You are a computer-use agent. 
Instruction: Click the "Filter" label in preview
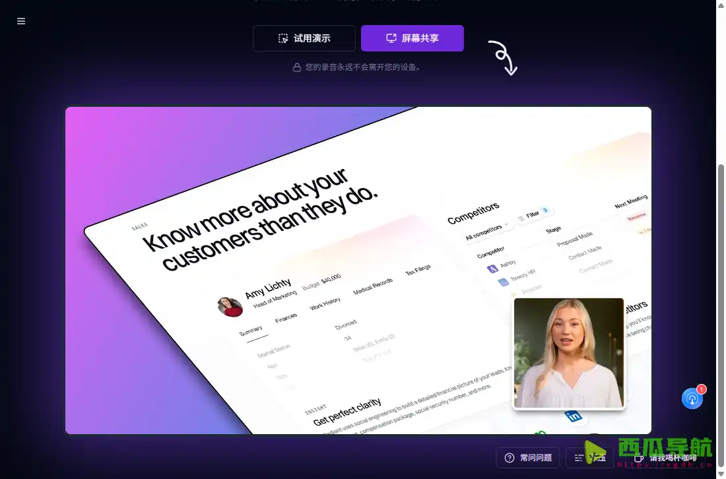coord(533,214)
